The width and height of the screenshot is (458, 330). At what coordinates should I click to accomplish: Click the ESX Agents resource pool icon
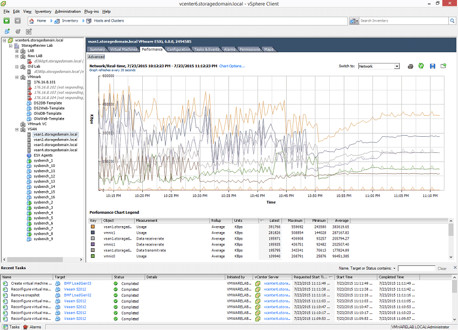(x=29, y=155)
